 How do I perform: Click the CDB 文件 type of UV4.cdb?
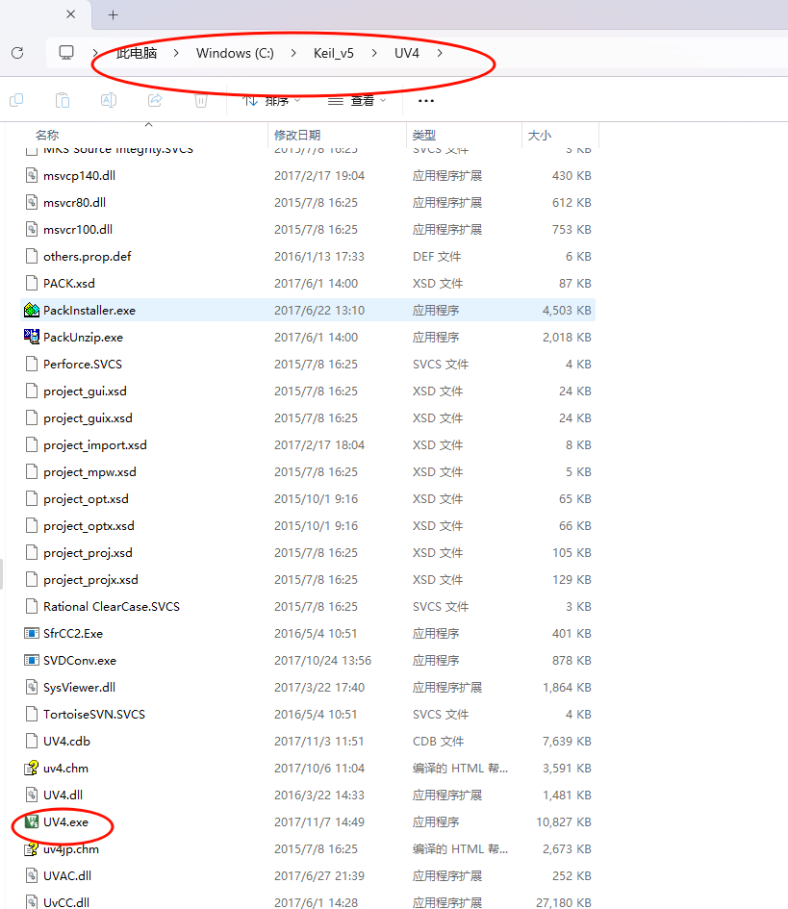(x=438, y=742)
